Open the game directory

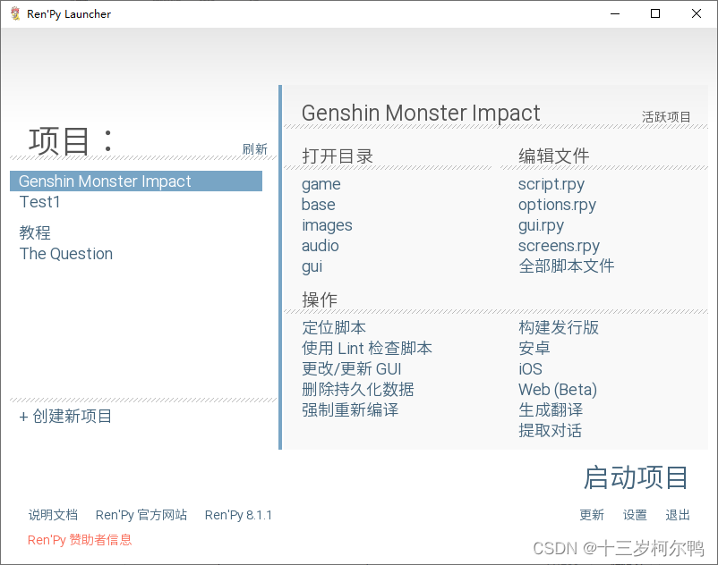coord(321,184)
